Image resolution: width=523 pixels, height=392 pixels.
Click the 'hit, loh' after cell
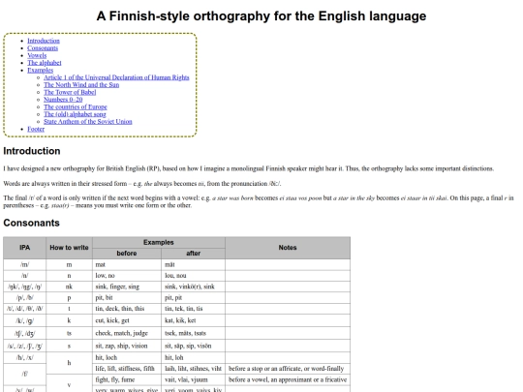pos(193,358)
